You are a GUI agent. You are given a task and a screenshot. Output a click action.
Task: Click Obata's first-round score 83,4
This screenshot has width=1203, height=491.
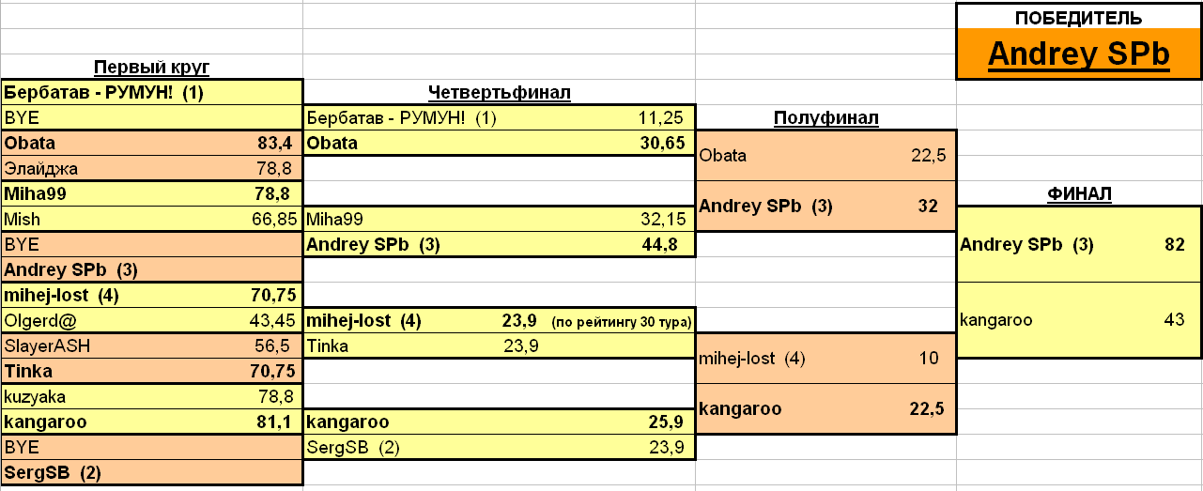pyautogui.click(x=274, y=144)
